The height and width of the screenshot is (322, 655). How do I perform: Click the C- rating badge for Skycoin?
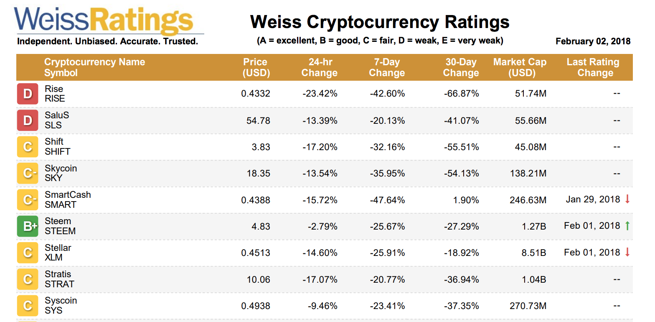click(28, 173)
